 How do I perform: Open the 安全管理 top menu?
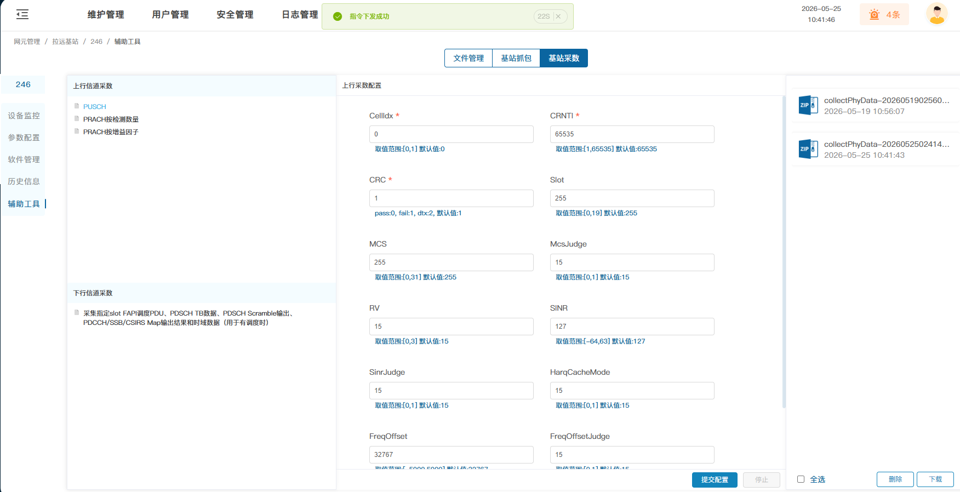pyautogui.click(x=235, y=15)
